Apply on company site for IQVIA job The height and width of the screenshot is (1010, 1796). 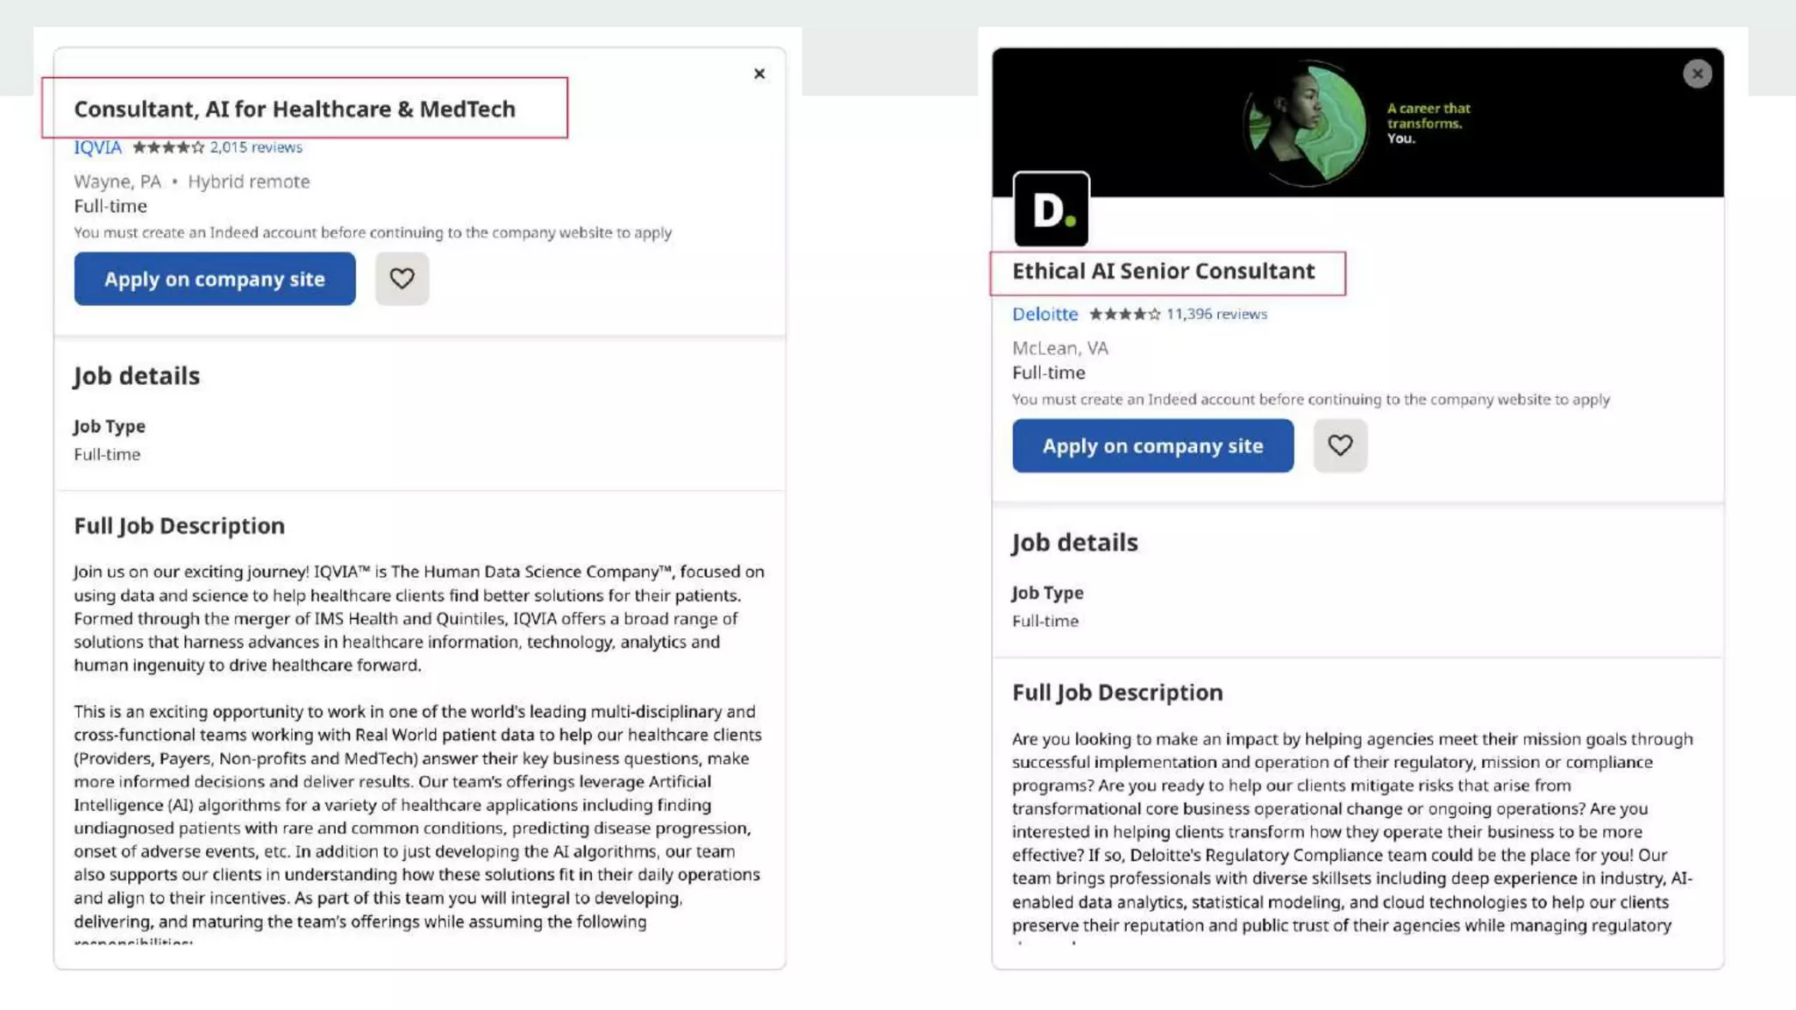tap(215, 279)
